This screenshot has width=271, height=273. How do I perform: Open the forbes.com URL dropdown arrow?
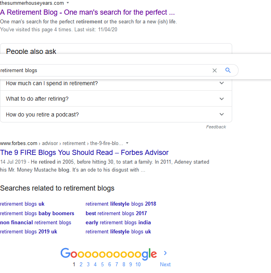[x=127, y=143]
